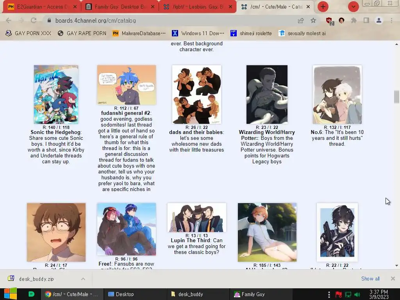The height and width of the screenshot is (300, 400).
Task: Open the Free! thread snowboarding thumbnail
Action: coord(127,229)
